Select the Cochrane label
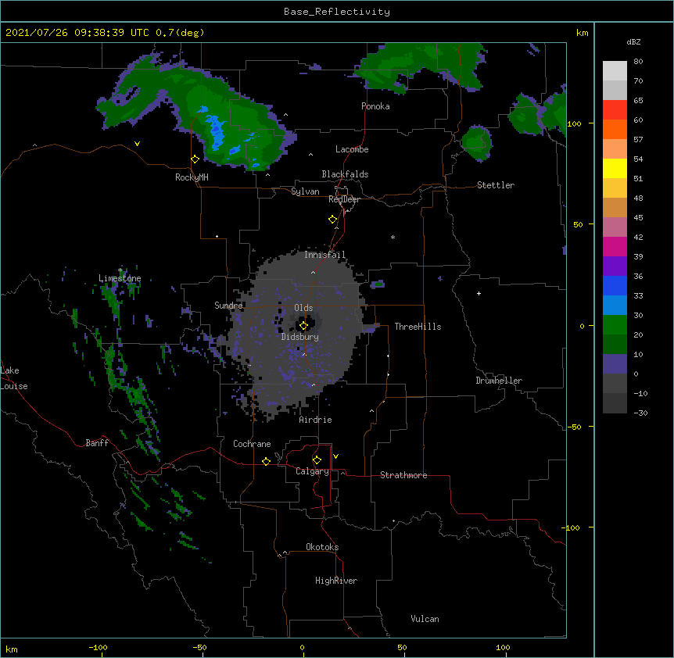The height and width of the screenshot is (658, 674). coord(252,444)
